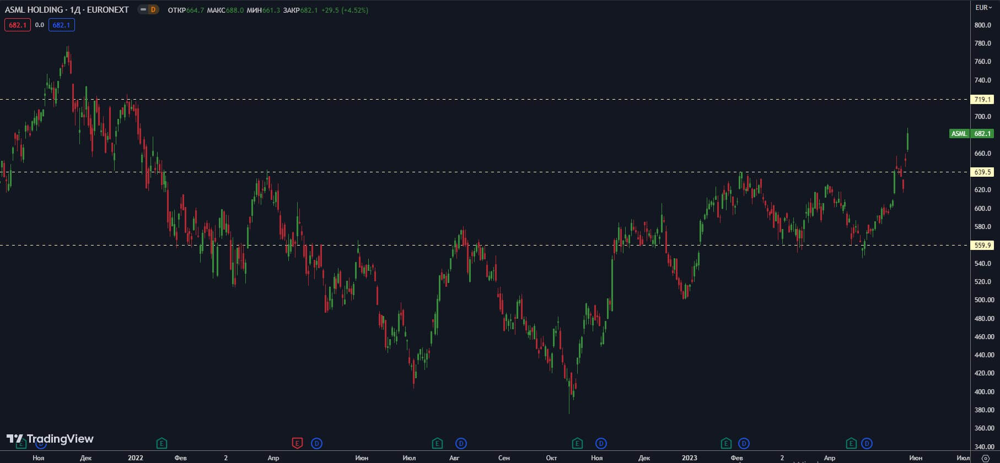Screen dimensions: 1000x463
Task: Open the last dividend D marker in 2023
Action: (867, 443)
